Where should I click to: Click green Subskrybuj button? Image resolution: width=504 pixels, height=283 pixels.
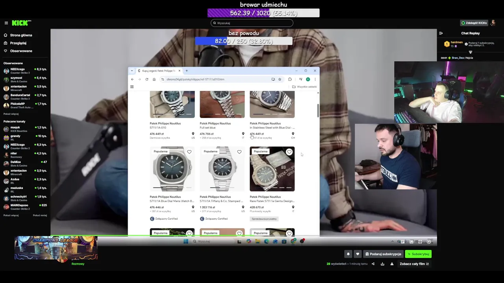[x=418, y=254]
